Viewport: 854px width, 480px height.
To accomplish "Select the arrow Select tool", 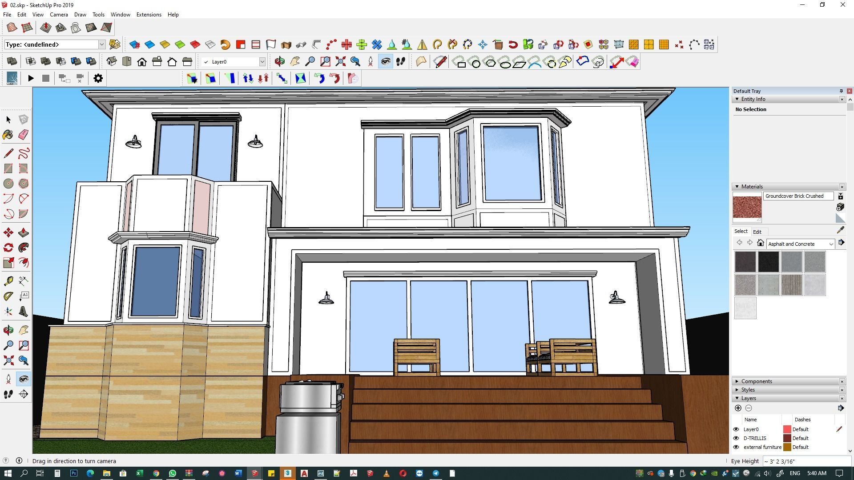I will pyautogui.click(x=8, y=120).
